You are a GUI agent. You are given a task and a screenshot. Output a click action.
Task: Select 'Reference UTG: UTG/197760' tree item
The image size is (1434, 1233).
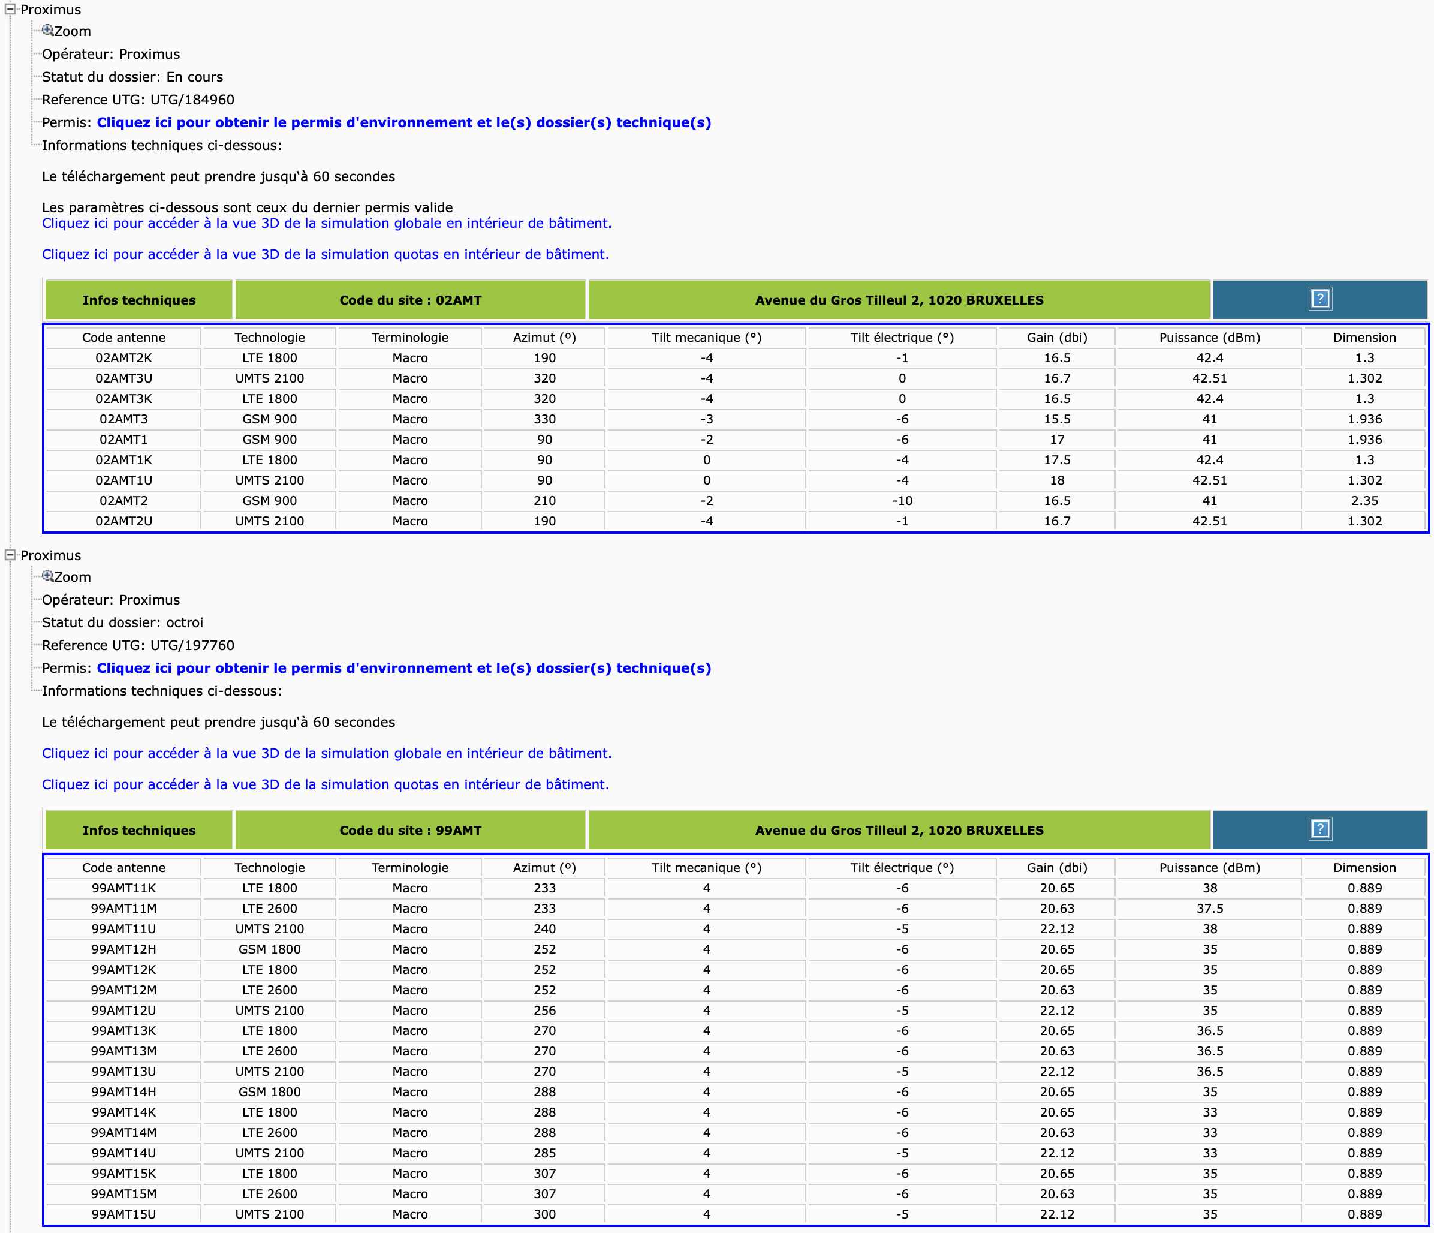138,645
